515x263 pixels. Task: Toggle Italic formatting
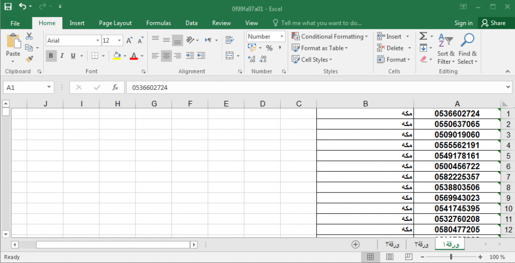[62, 55]
